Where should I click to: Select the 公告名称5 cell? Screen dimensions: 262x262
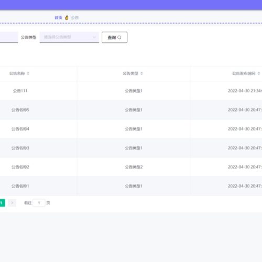[x=20, y=110]
